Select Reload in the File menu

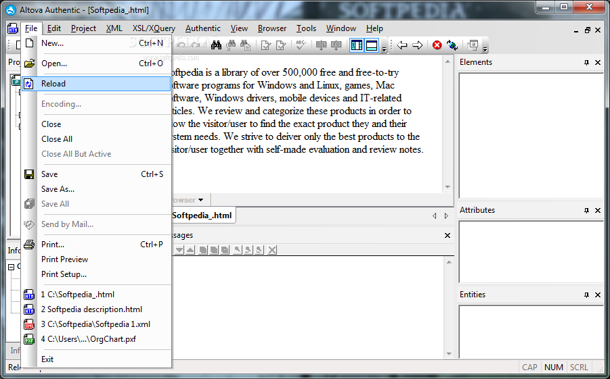[x=96, y=84]
